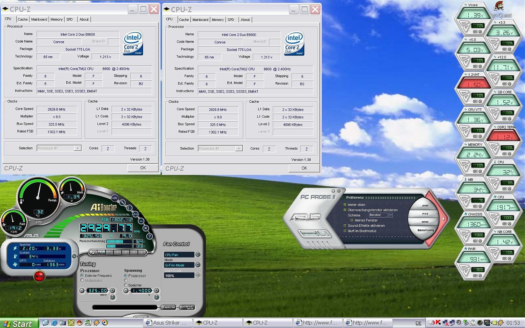Select Externe Frequenz radio button
Viewport: 525px width, 328px height.
tap(82, 276)
